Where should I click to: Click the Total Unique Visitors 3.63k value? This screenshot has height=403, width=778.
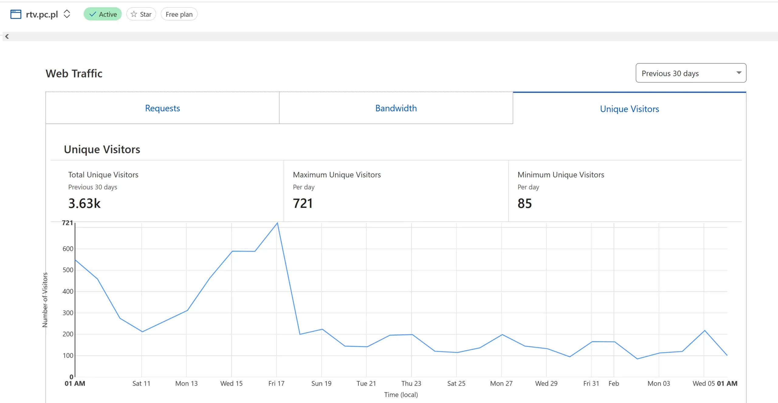coord(84,203)
